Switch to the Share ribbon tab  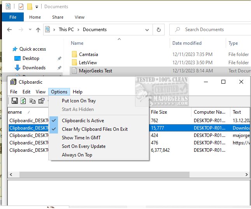click(x=58, y=17)
